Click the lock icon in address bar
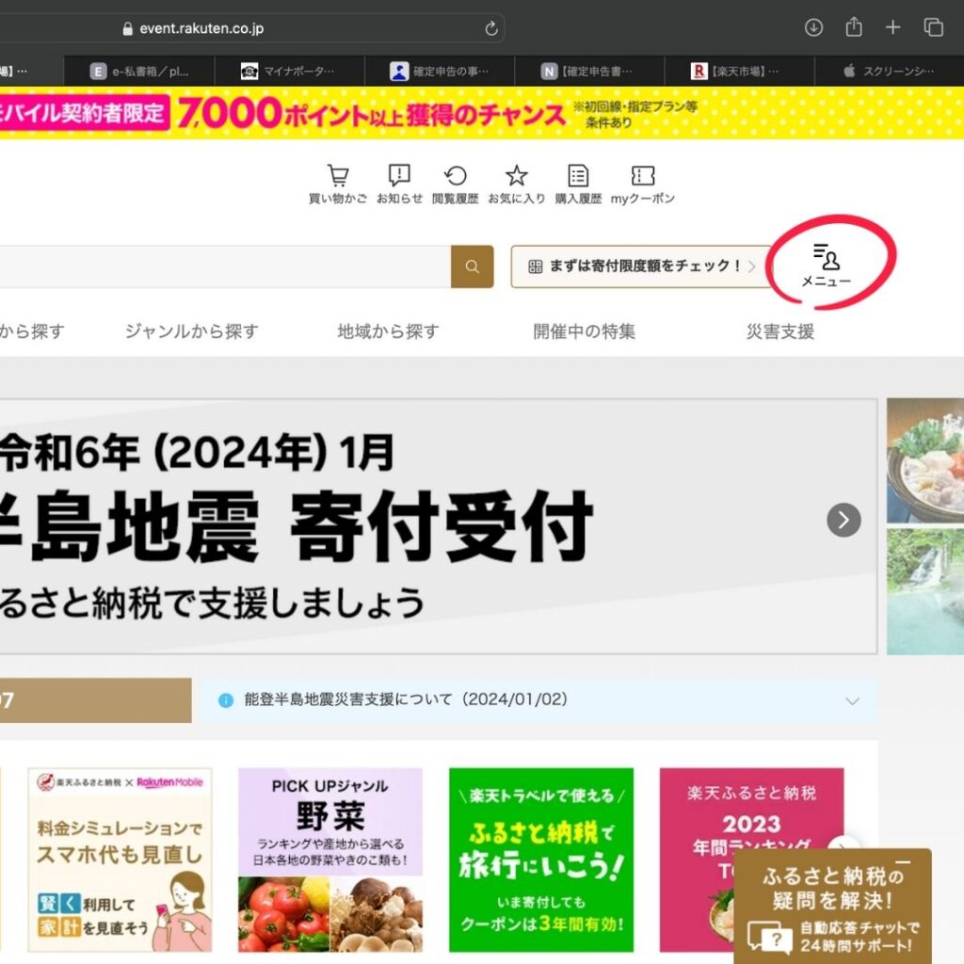This screenshot has height=964, width=964. click(128, 29)
